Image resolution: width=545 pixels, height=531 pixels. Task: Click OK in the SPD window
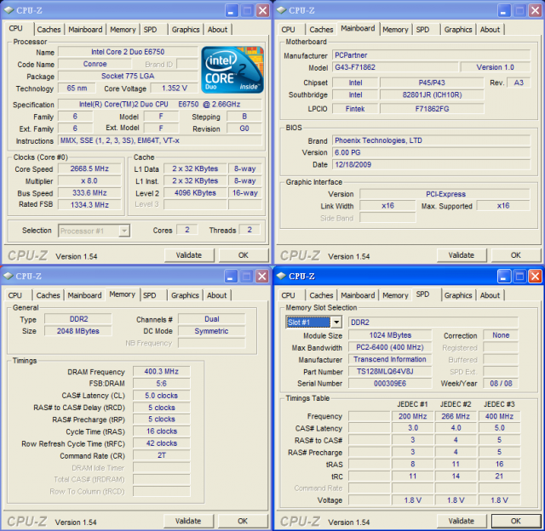(516, 521)
